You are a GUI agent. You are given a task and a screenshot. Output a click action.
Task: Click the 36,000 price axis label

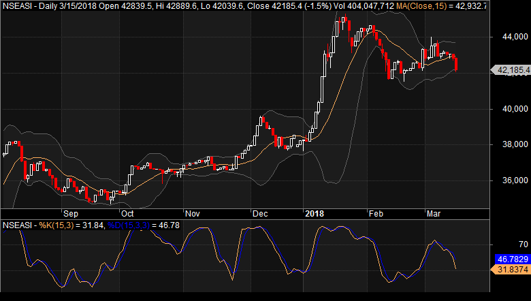[x=515, y=180]
